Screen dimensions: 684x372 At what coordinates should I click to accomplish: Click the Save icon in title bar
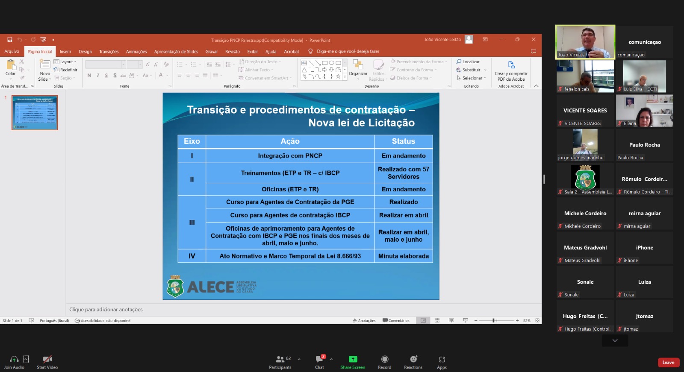[10, 40]
